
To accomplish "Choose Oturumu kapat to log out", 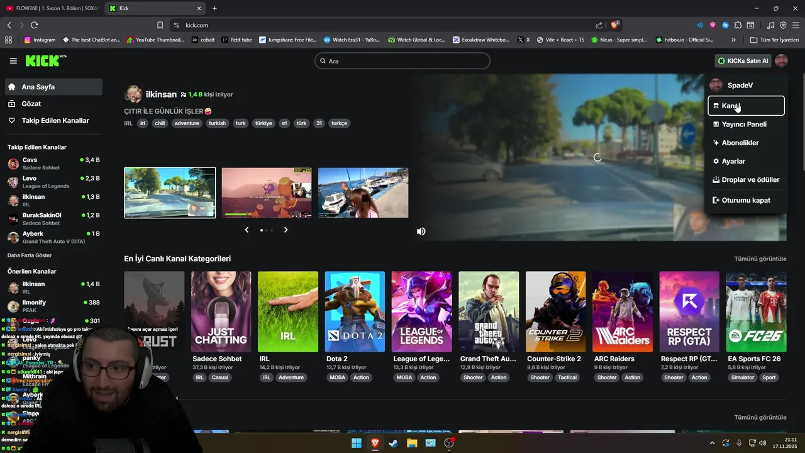I will [746, 200].
